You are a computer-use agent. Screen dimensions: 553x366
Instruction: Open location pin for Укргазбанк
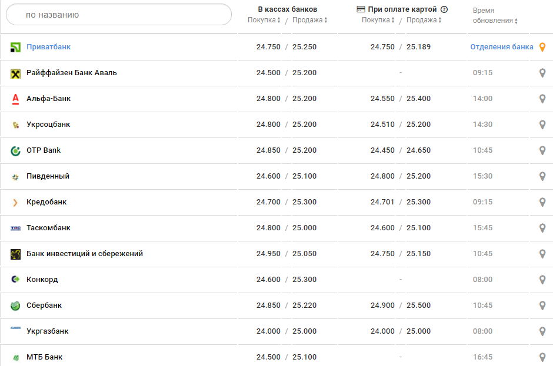[x=542, y=331]
